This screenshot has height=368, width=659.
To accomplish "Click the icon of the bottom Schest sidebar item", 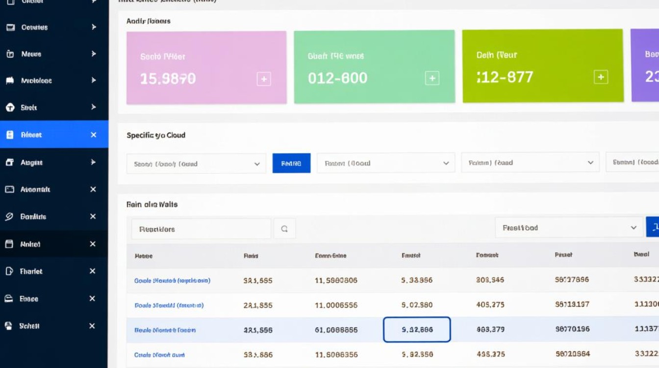I will pyautogui.click(x=8, y=326).
